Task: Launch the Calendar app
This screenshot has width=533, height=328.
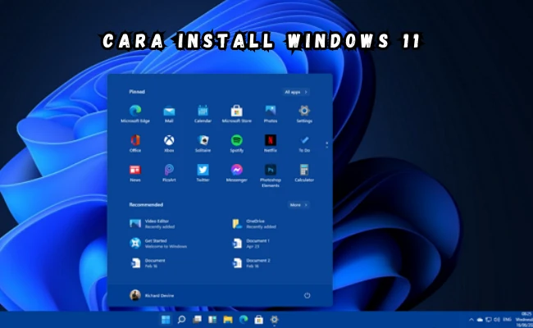Action: point(203,114)
